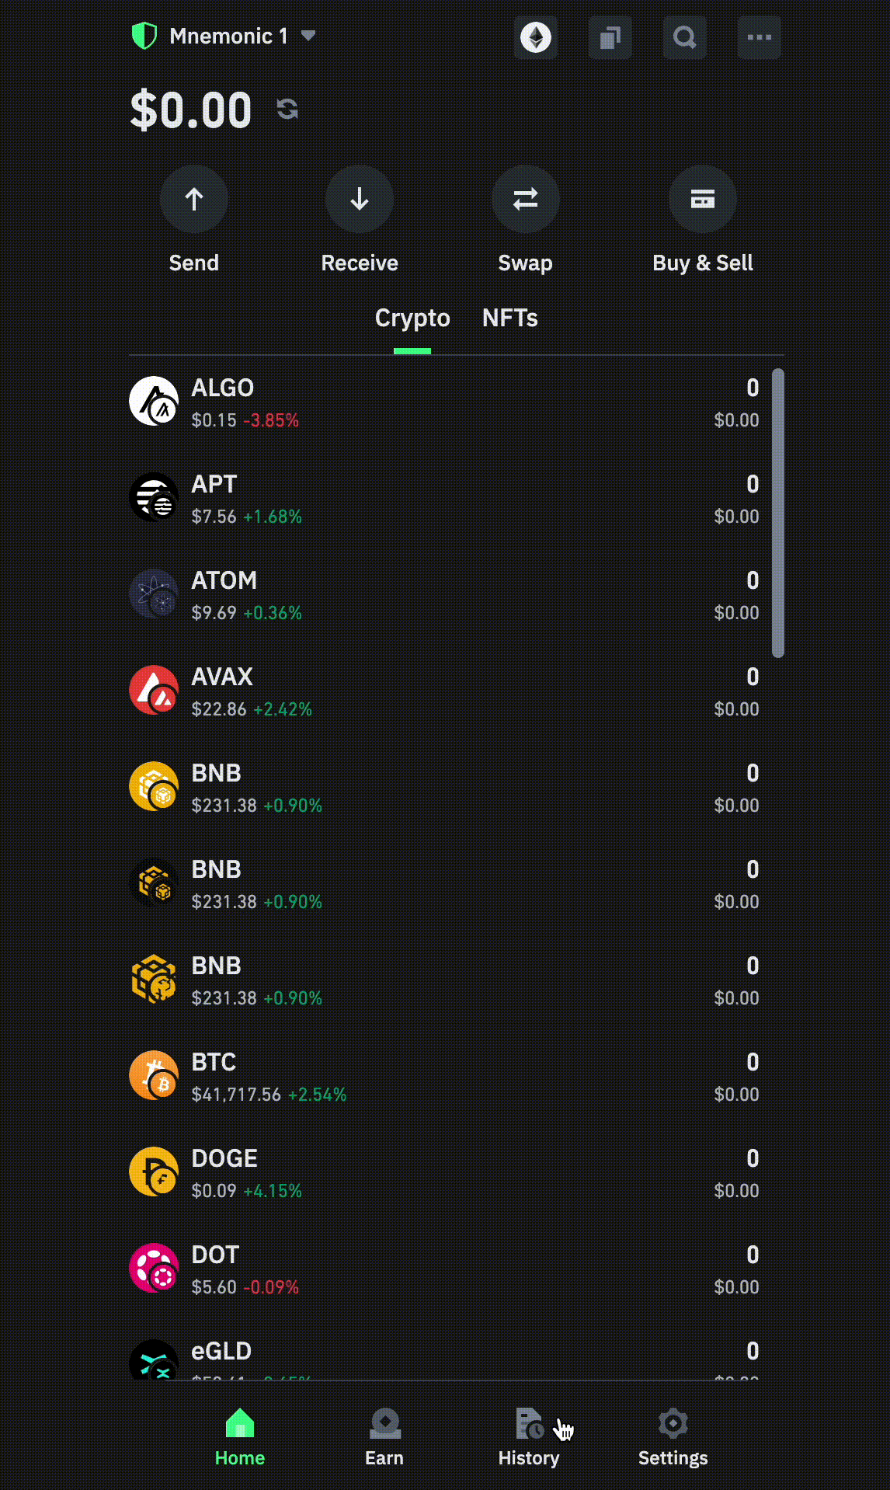The height and width of the screenshot is (1490, 890).
Task: Switch to the NFTs tab
Action: (x=509, y=319)
